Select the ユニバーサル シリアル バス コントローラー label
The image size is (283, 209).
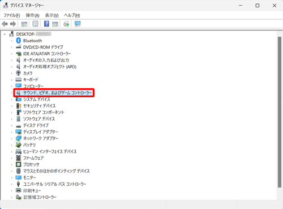tap(54, 184)
